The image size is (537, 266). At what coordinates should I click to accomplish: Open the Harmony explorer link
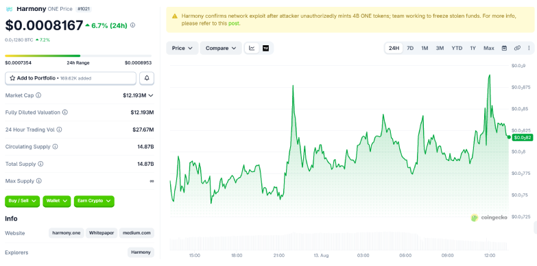pyautogui.click(x=141, y=252)
